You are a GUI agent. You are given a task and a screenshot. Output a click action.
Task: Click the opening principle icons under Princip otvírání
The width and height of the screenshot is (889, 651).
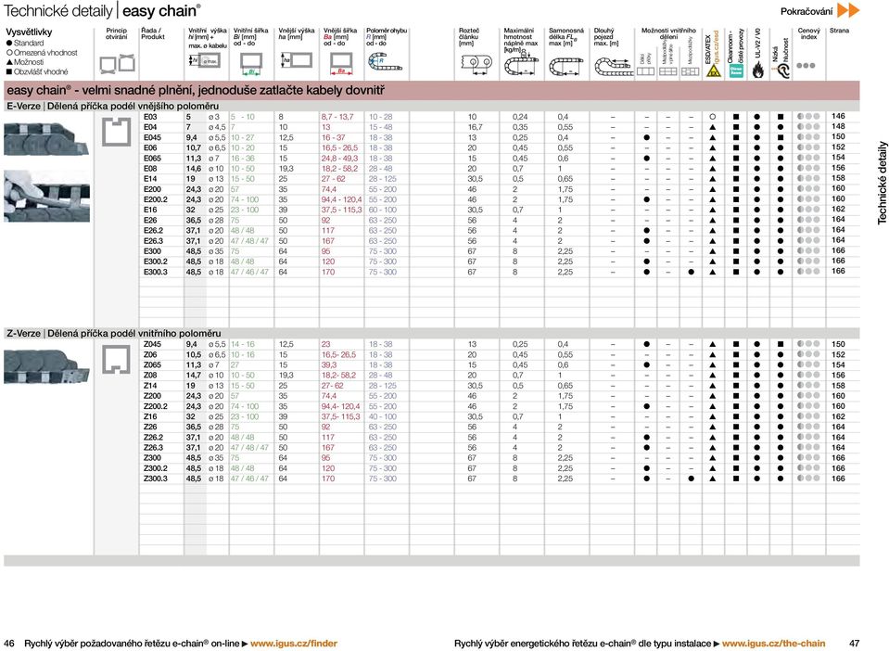[118, 63]
